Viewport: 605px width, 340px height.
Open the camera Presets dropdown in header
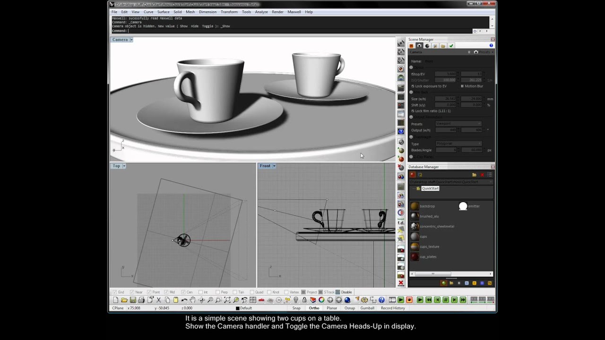(483, 52)
